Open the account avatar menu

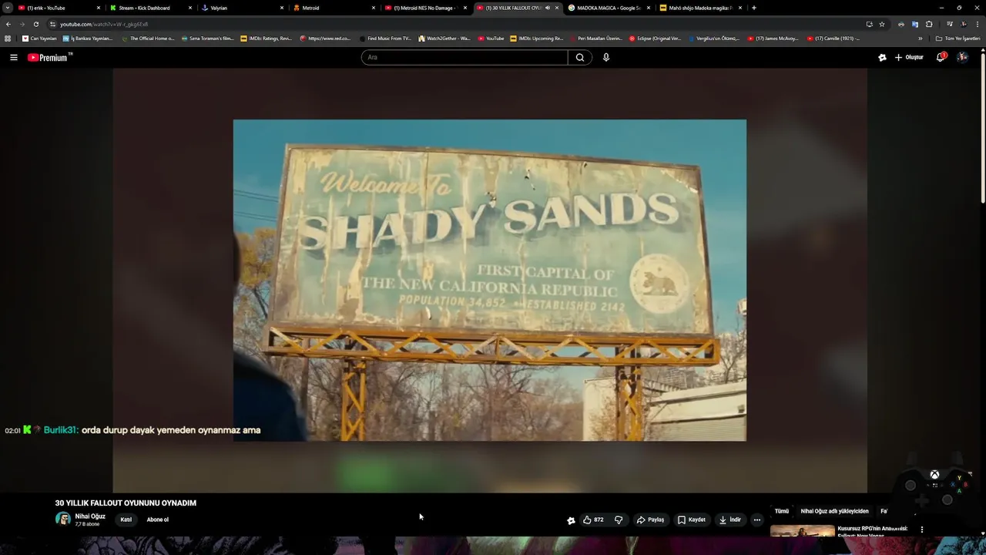point(962,57)
